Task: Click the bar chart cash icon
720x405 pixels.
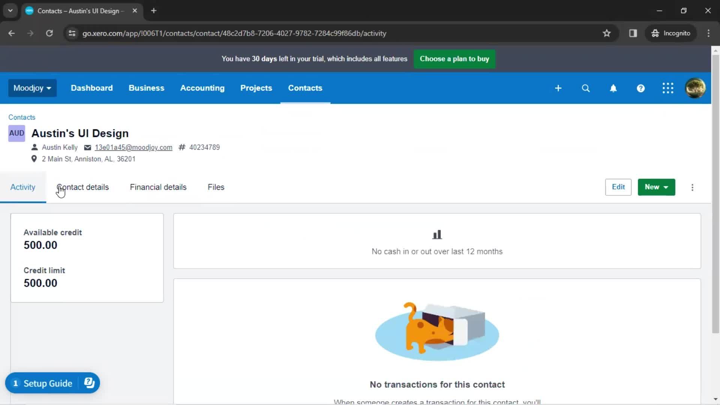Action: [x=437, y=235]
